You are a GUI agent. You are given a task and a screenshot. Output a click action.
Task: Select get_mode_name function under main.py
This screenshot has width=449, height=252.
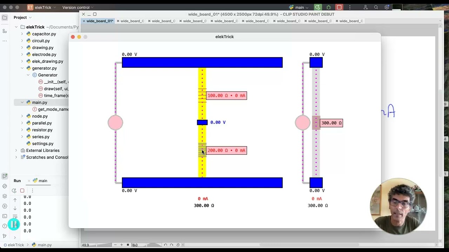pyautogui.click(x=50, y=109)
